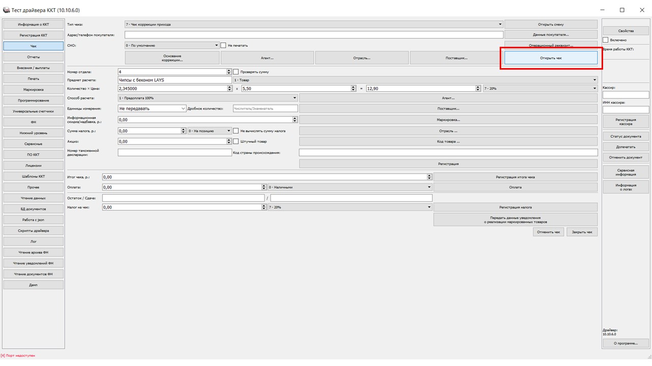Click the app icon in title bar

[x=6, y=10]
